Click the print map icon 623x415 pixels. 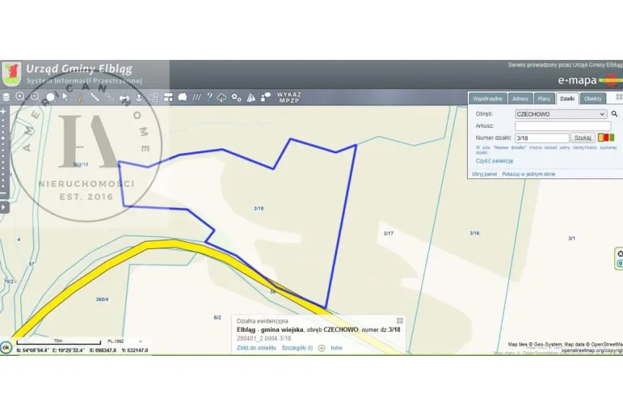[123, 97]
